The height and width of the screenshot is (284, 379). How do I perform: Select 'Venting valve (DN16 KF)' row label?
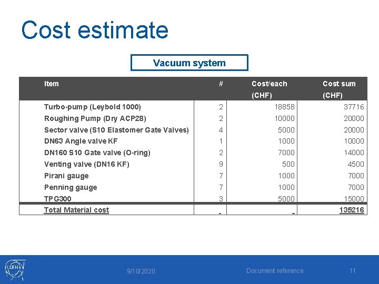pyautogui.click(x=87, y=165)
